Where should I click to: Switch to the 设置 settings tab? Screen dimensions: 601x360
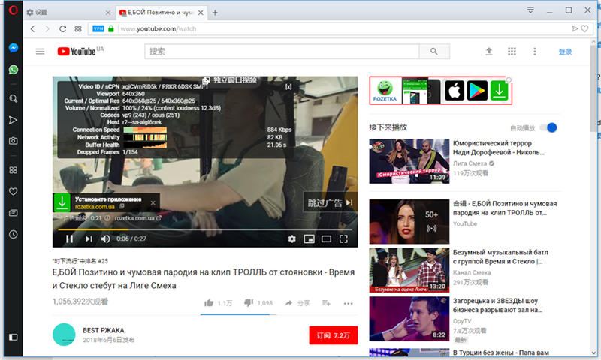coord(68,13)
